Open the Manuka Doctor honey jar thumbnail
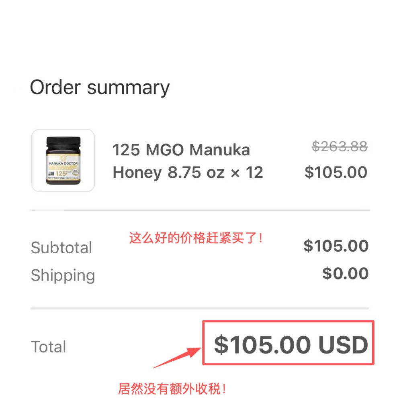The height and width of the screenshot is (411, 399). click(x=63, y=161)
